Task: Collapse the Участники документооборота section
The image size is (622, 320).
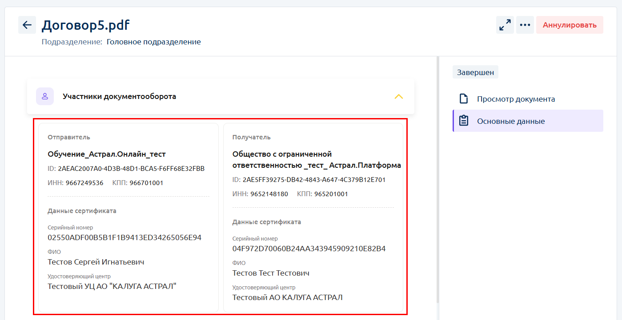Action: (399, 96)
